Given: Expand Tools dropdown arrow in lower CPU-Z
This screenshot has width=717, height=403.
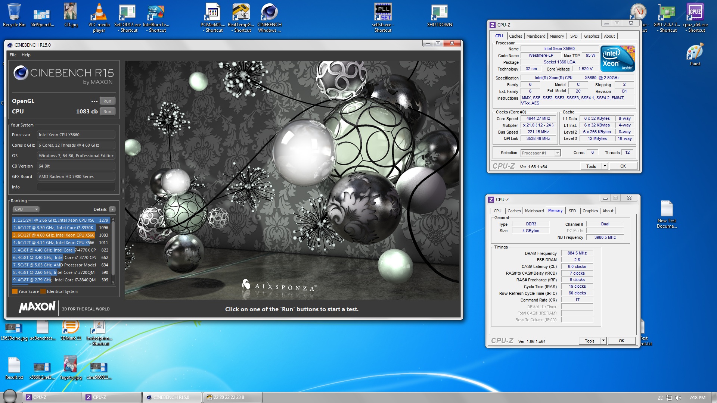Looking at the screenshot, I should [603, 341].
